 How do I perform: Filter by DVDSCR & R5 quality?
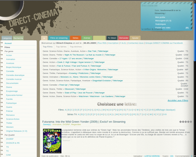(13, 143)
